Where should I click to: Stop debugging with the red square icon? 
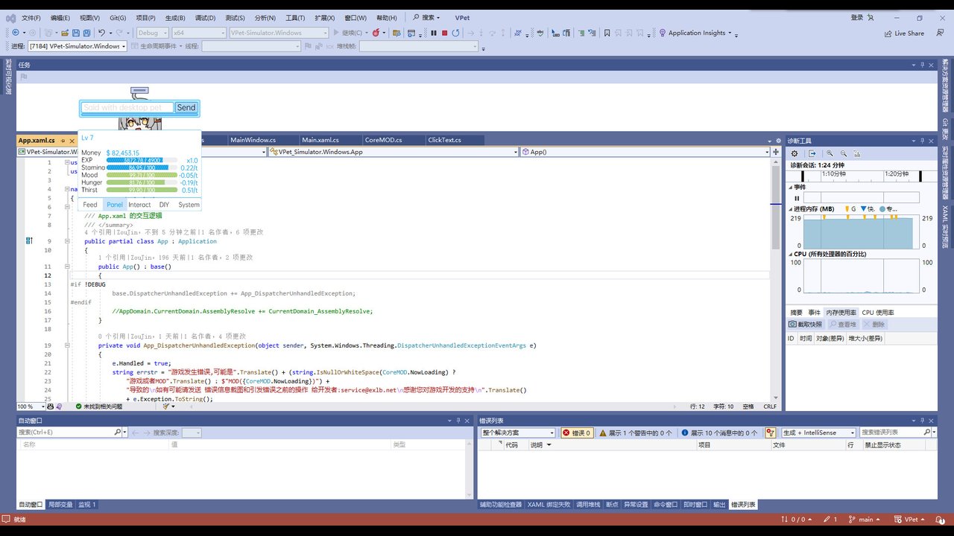point(445,33)
